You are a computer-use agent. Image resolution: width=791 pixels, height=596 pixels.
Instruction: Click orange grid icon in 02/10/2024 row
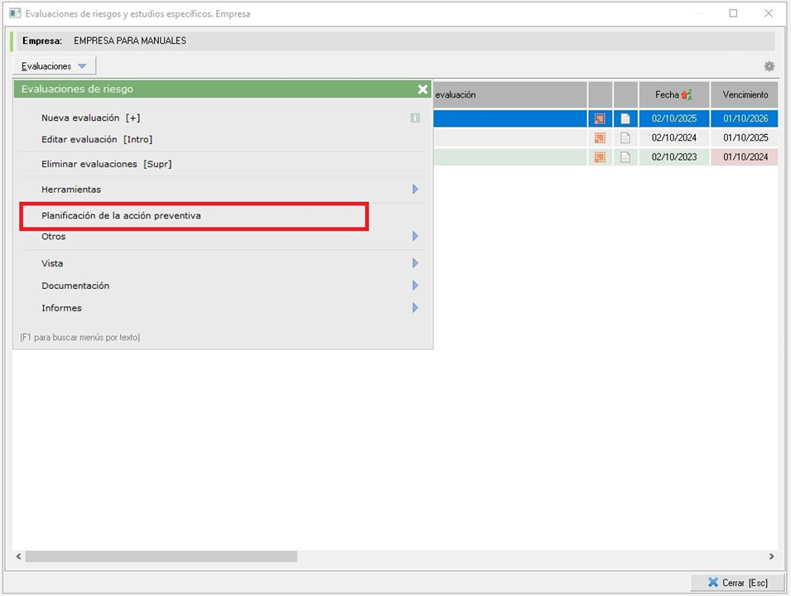tap(600, 137)
